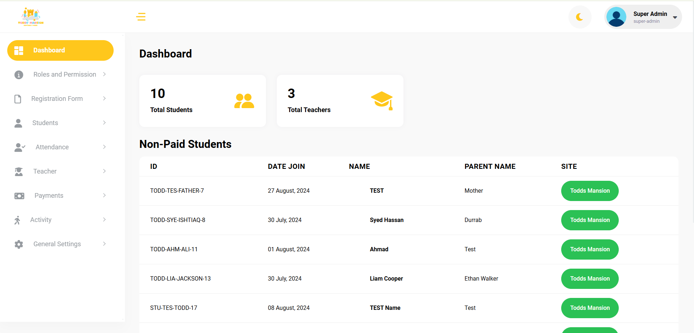
Task: Click Todds Mansion button for Syed Hassan
Action: pyautogui.click(x=589, y=220)
